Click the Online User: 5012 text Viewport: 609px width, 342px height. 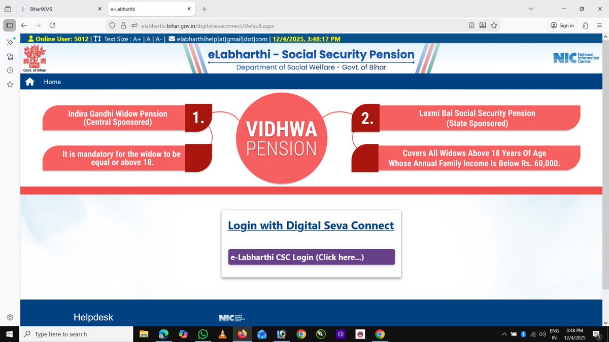pos(62,39)
